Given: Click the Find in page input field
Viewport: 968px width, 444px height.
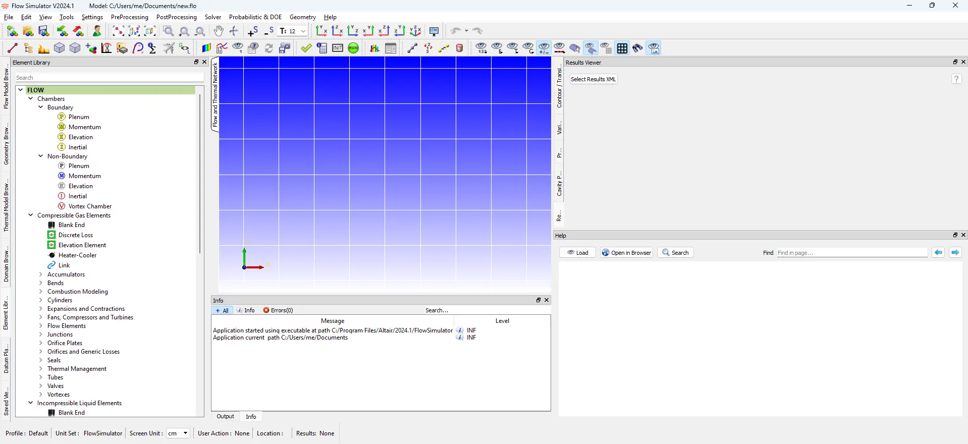Looking at the screenshot, I should [x=852, y=253].
